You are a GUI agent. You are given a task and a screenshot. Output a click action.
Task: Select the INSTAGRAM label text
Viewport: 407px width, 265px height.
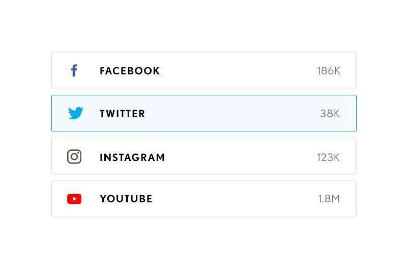(x=132, y=157)
